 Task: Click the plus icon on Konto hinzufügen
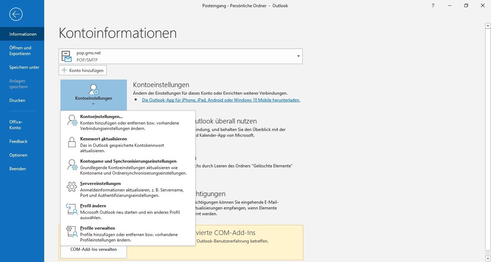[64, 70]
